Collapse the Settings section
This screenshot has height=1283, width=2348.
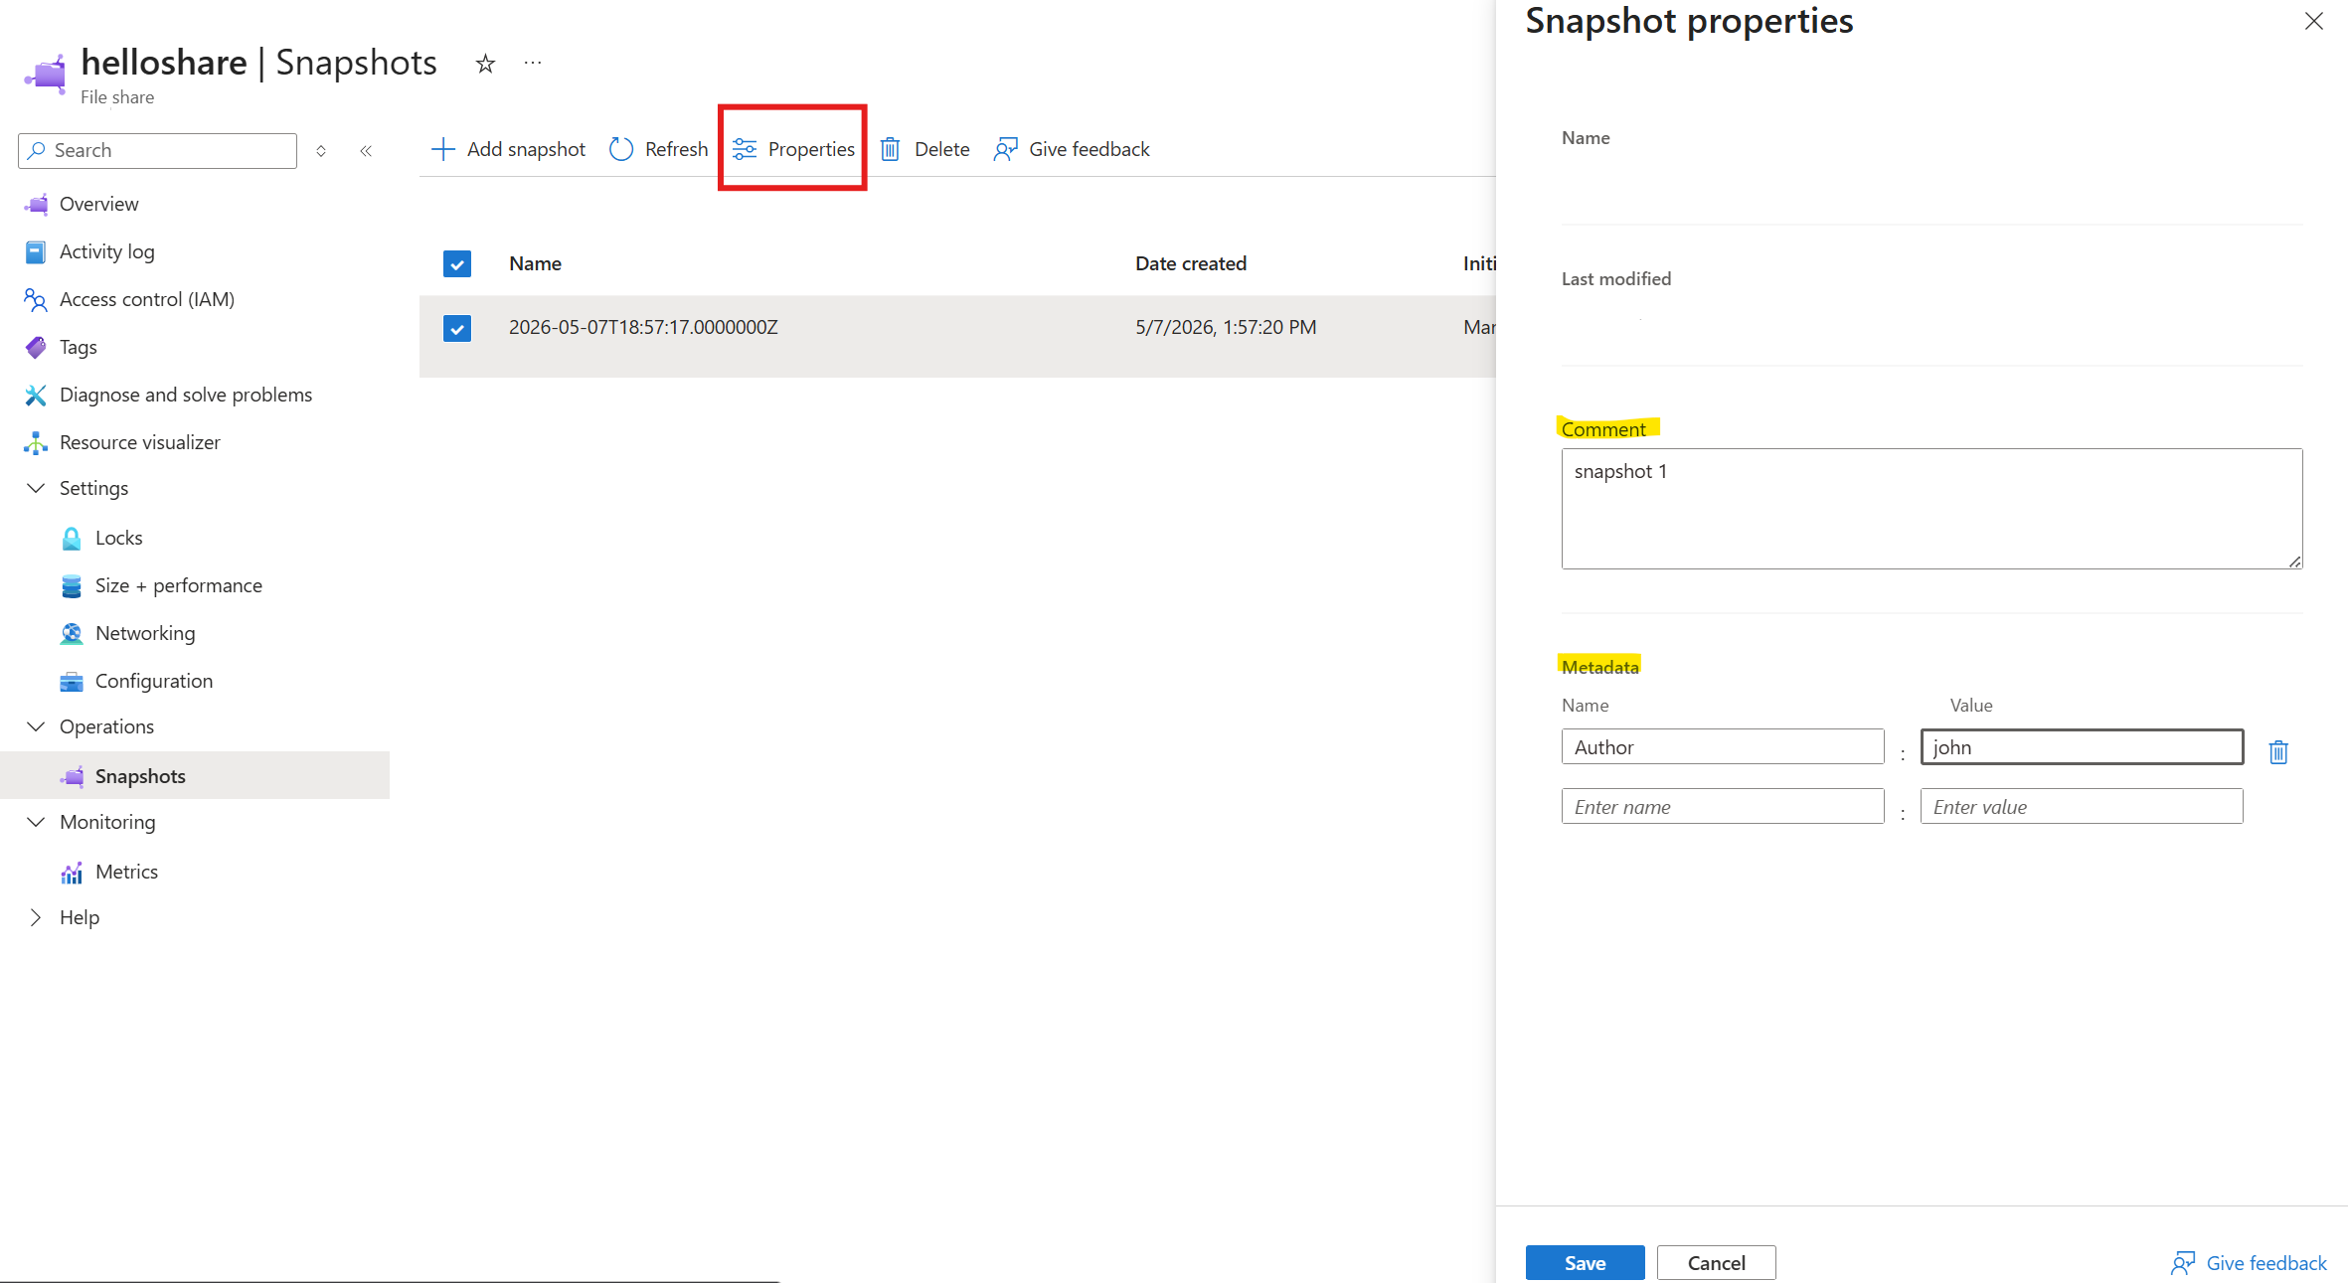click(36, 488)
